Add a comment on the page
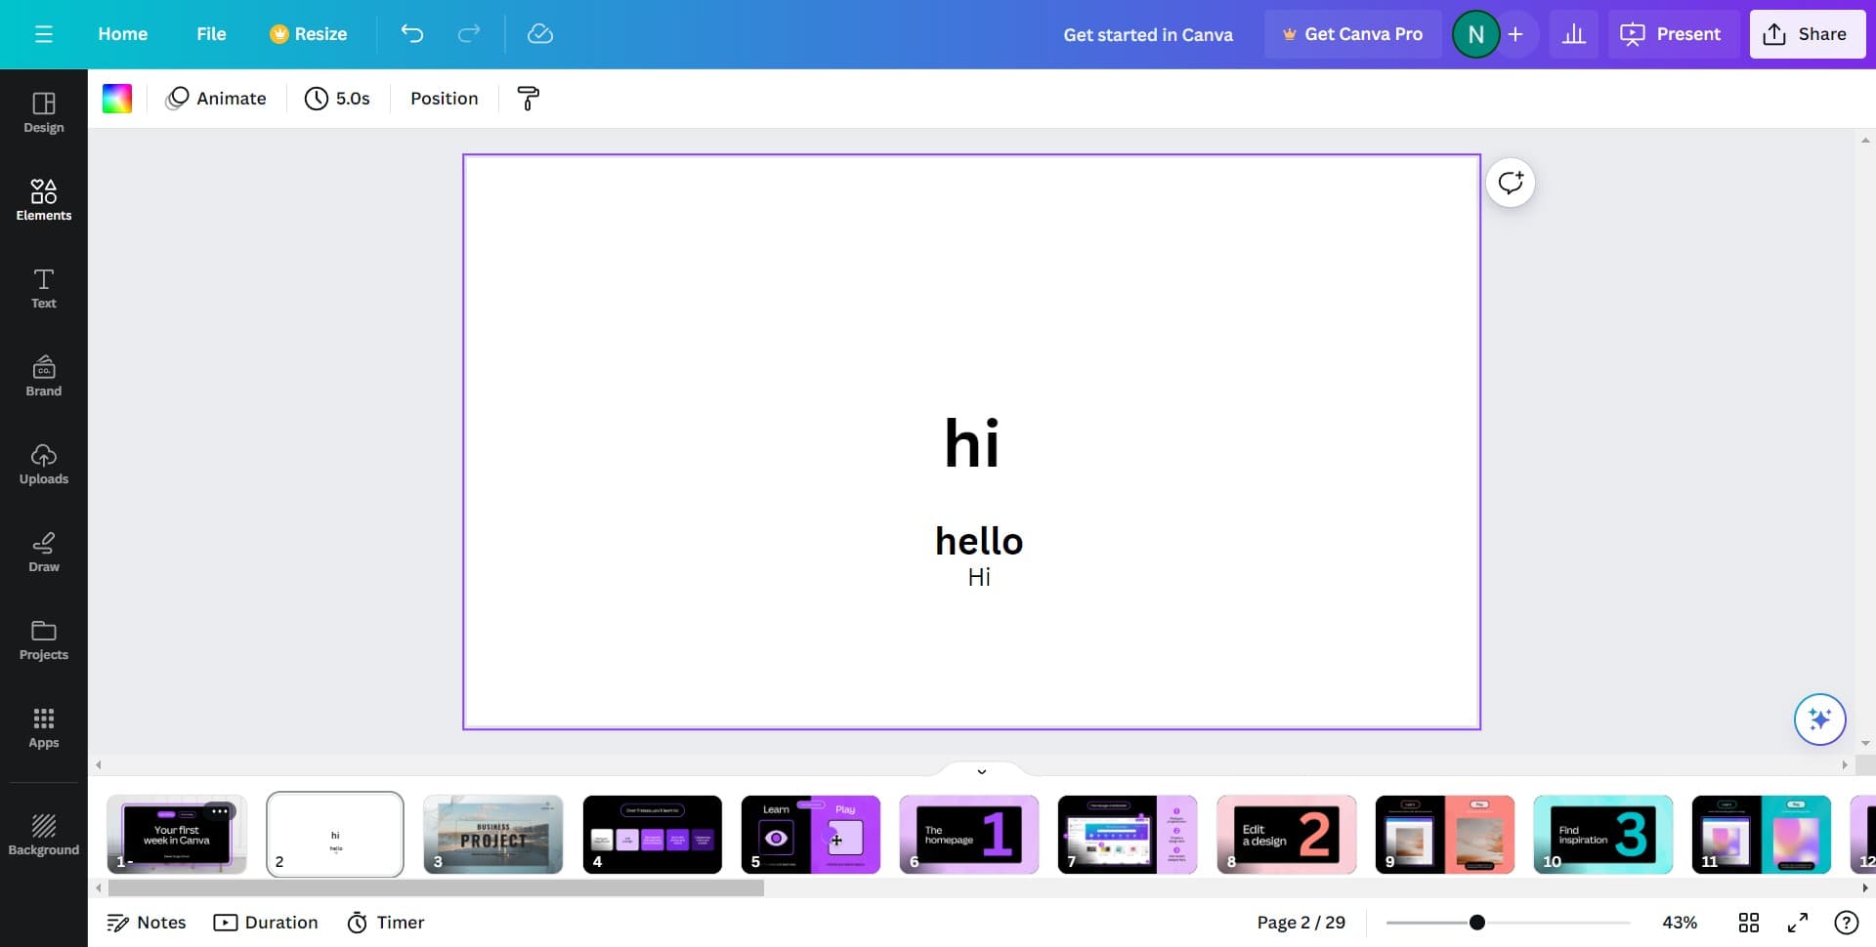1876x947 pixels. 1510,183
